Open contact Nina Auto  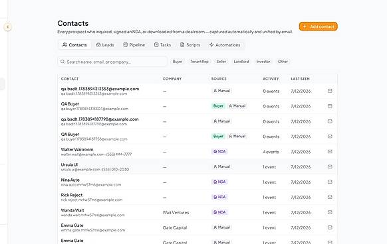click(70, 180)
